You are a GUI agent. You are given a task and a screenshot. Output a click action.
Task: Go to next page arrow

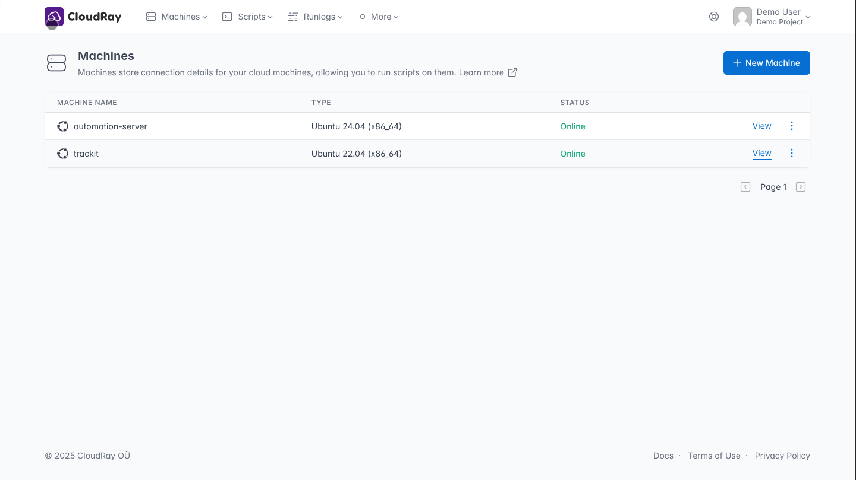[801, 187]
